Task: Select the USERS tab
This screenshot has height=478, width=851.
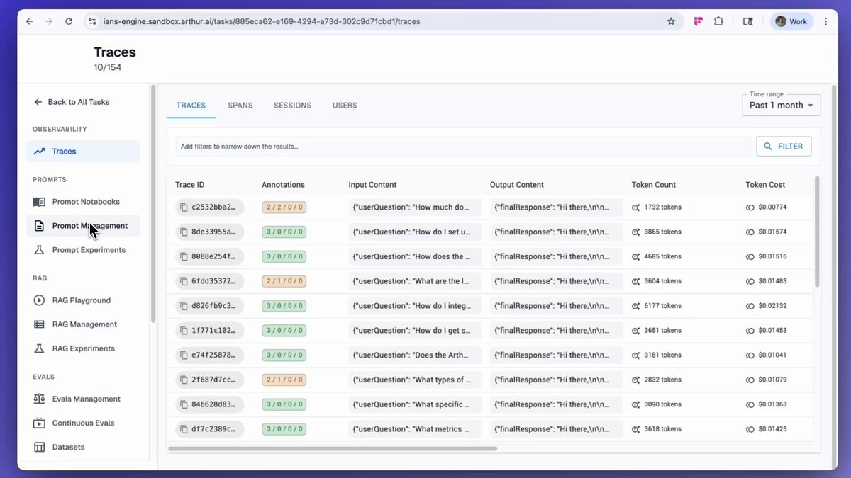Action: point(345,105)
